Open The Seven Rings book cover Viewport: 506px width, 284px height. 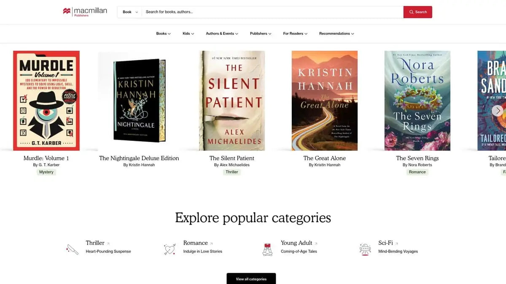click(x=417, y=101)
